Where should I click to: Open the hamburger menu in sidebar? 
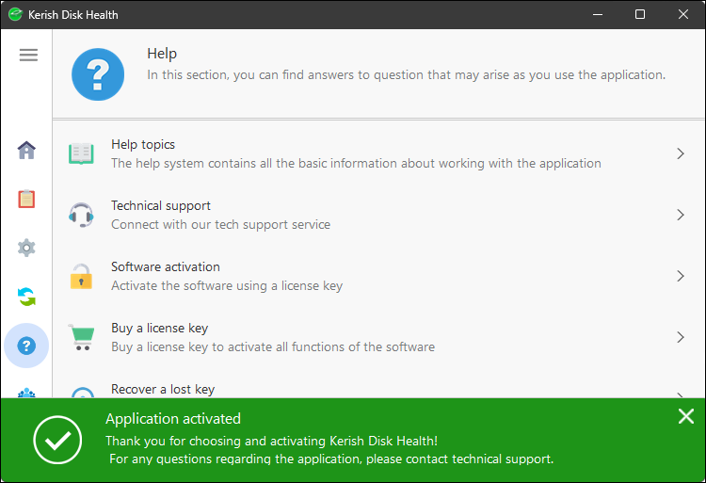point(28,55)
